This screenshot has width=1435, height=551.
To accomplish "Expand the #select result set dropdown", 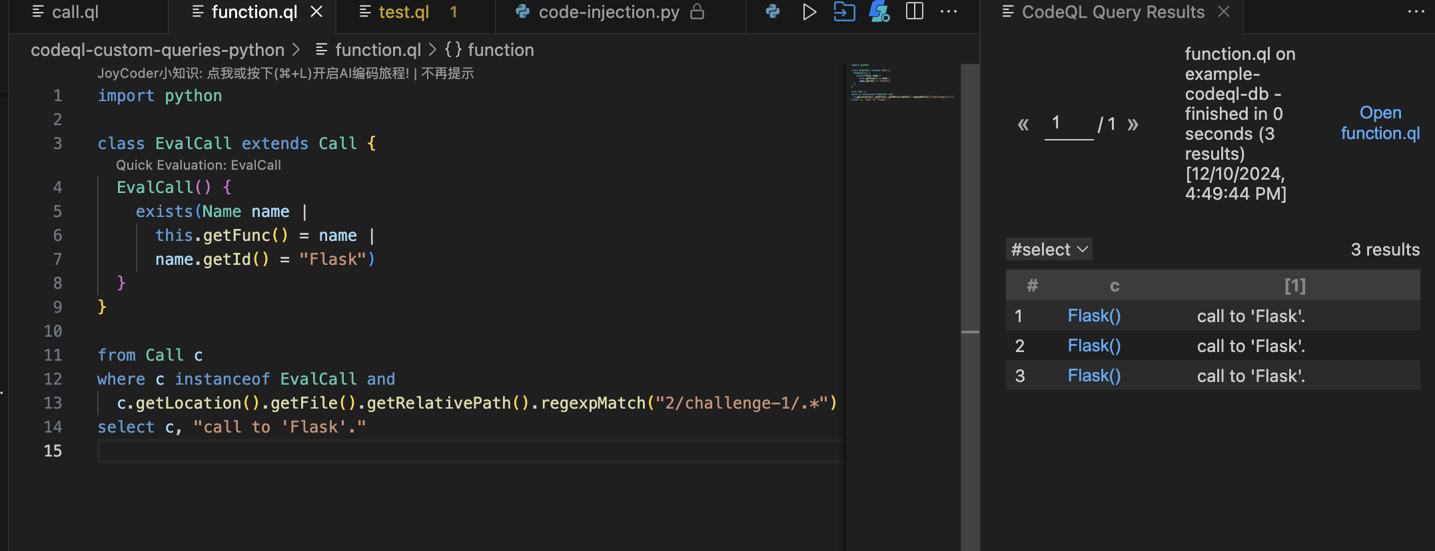I will tap(1049, 250).
